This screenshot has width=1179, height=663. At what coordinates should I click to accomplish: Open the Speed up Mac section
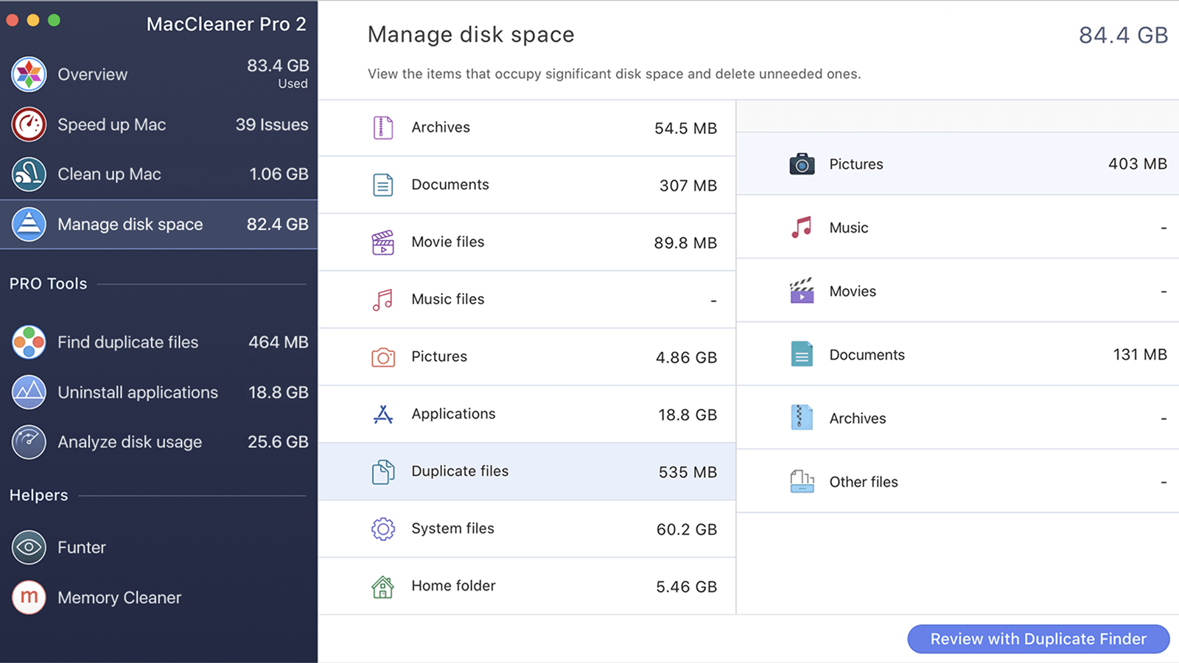[x=158, y=124]
